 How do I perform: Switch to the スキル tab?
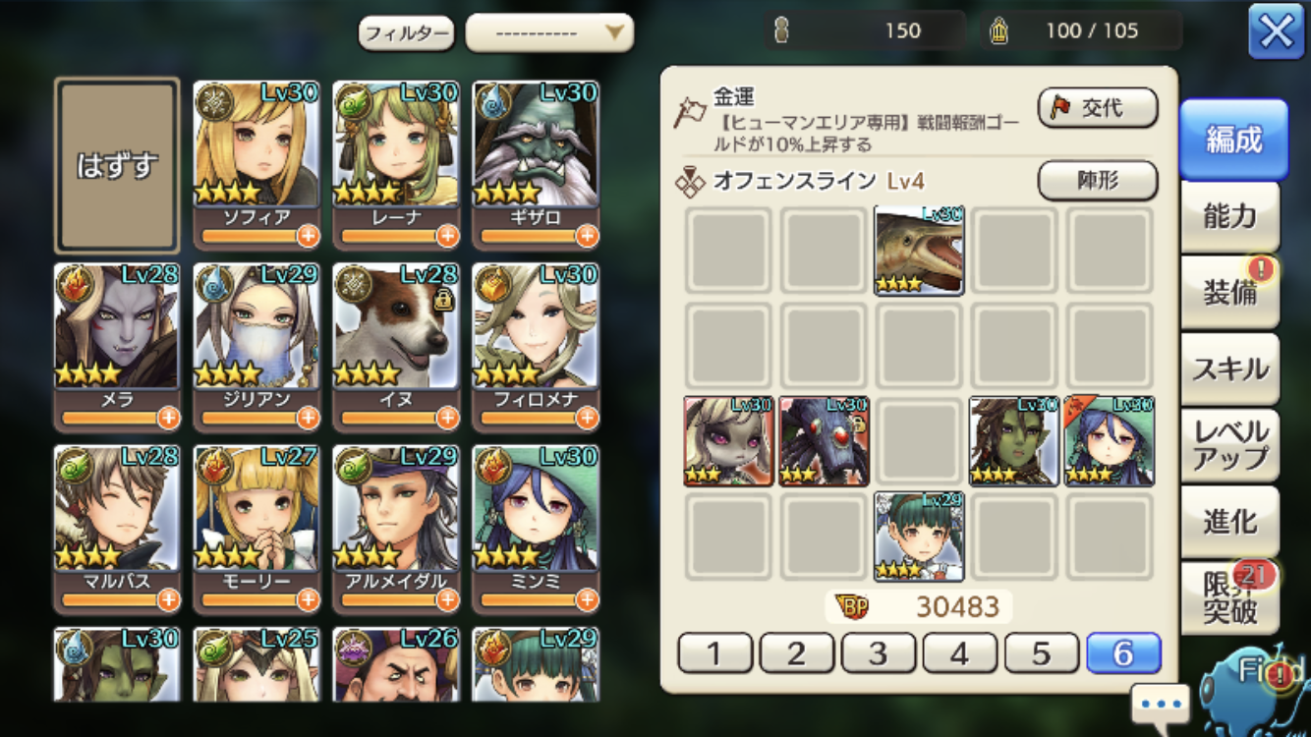coord(1230,368)
